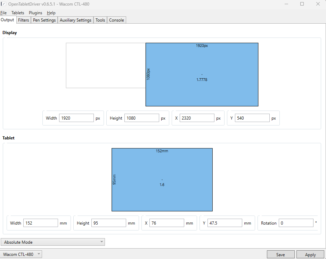This screenshot has width=326, height=259.
Task: Select the tablet Rotation input field
Action: click(296, 223)
